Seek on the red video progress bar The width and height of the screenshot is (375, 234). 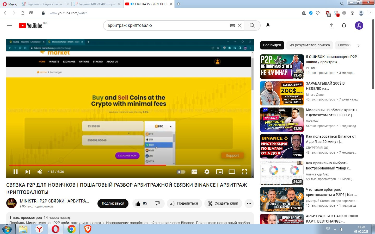point(88,165)
